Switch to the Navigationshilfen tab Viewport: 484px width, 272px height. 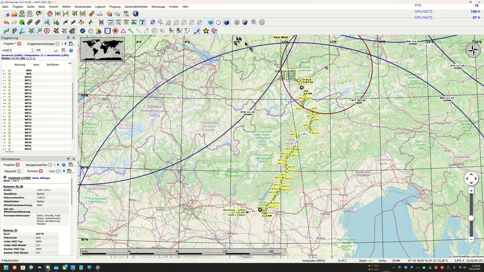(37, 165)
